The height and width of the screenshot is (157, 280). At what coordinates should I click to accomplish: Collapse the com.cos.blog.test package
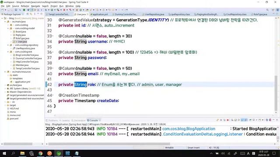[x=8, y=52]
